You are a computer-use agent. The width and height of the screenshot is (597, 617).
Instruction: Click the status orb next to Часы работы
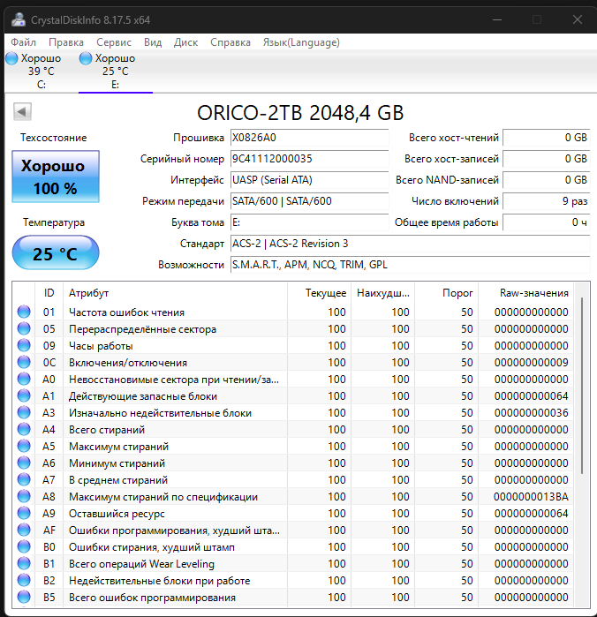pos(23,346)
